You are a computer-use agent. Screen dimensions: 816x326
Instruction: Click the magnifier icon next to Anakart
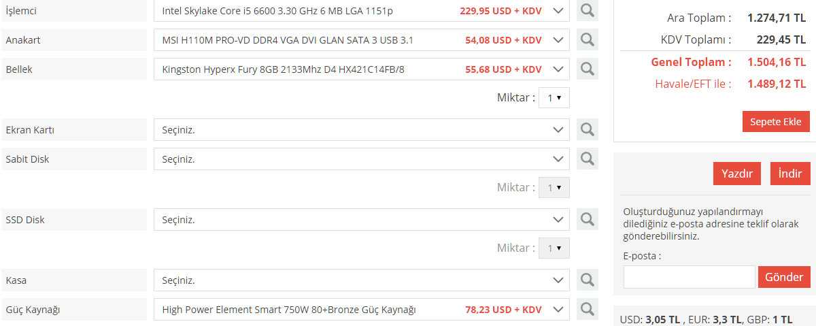(x=587, y=40)
